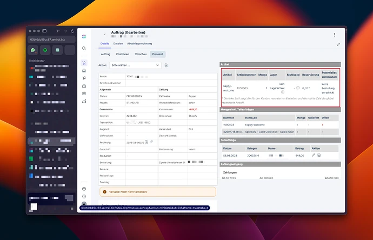Open the search magnifier in the sidebar

[84, 48]
